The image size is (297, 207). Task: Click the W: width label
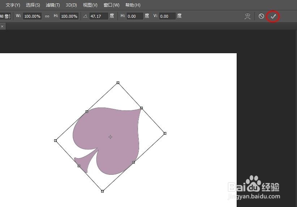(x=18, y=16)
